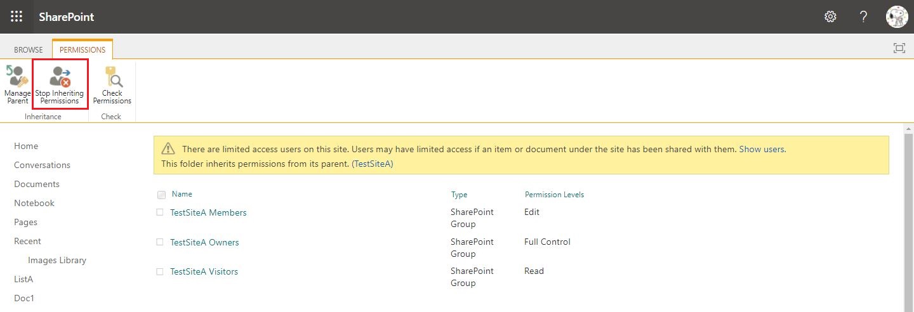The width and height of the screenshot is (914, 312).
Task: Click the vertical scrollbar up arrow
Action: pos(908,128)
